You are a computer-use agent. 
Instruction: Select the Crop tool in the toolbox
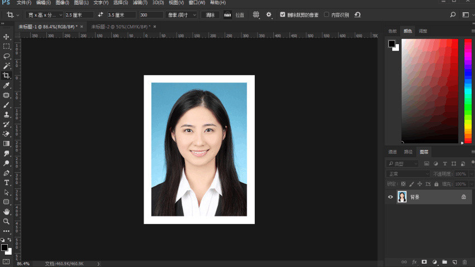pyautogui.click(x=7, y=76)
